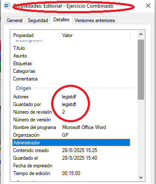Click the Origen section heading
This screenshot has height=184, width=156.
(x=23, y=88)
